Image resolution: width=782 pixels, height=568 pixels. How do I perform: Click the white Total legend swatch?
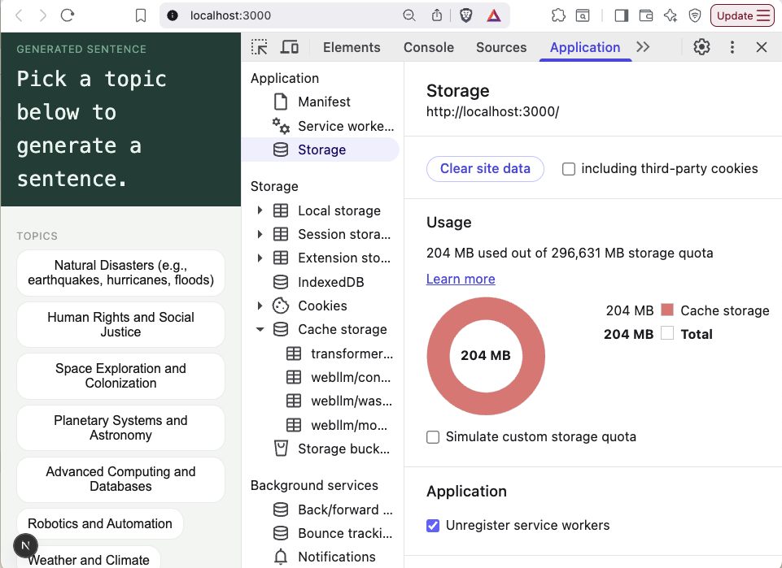667,333
